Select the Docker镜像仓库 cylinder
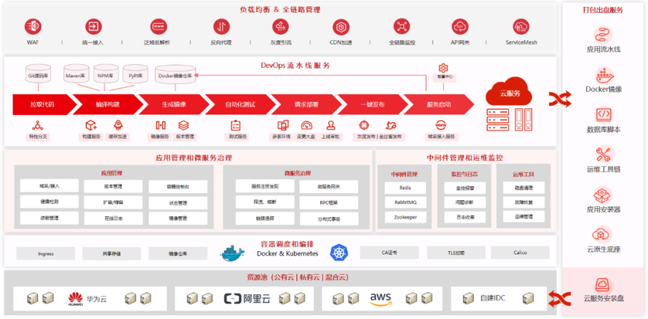This screenshot has height=319, width=648. tap(175, 75)
